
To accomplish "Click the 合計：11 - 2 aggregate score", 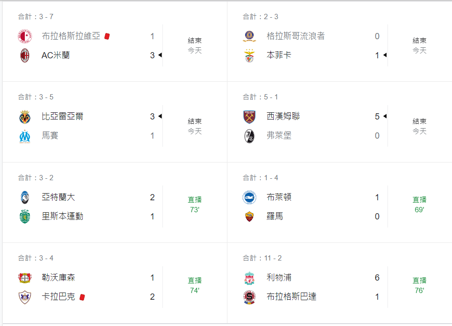I will tap(262, 258).
